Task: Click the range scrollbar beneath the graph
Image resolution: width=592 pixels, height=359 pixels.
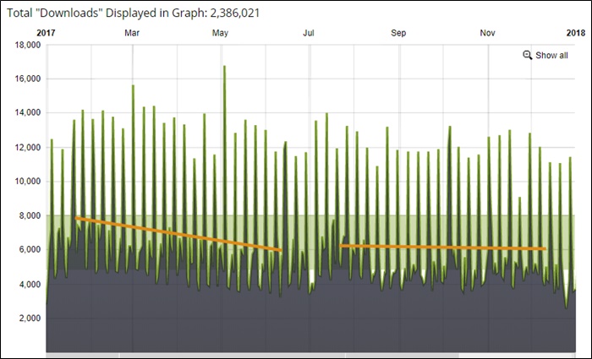Action: (310, 356)
